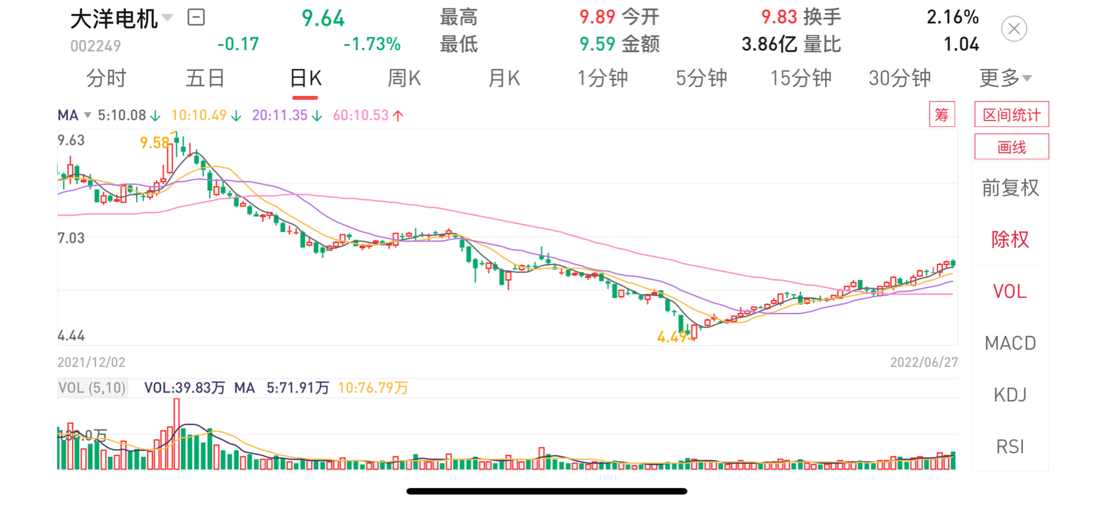This screenshot has height=505, width=1094.
Task: Tap the start date 2021/12/02
Action: [91, 362]
